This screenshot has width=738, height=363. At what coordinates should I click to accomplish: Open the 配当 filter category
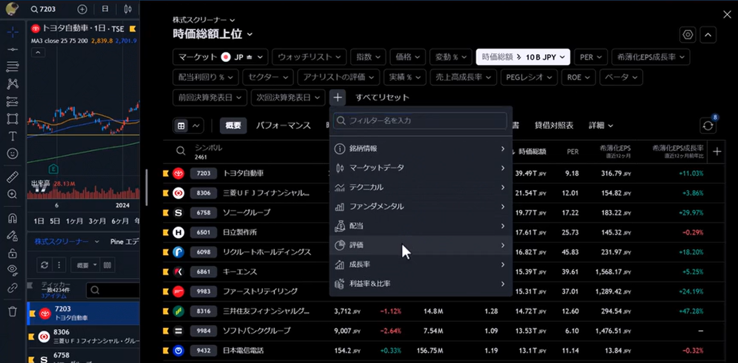[x=420, y=226]
